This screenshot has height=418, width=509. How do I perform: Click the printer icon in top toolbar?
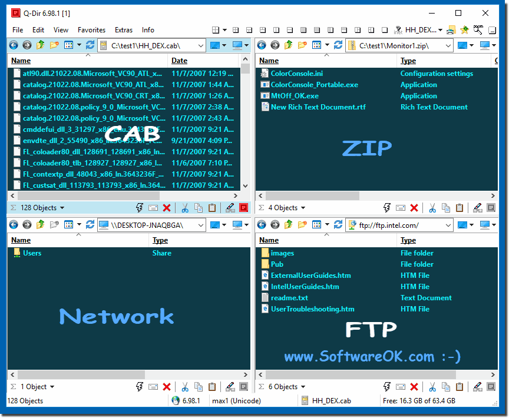click(x=451, y=30)
